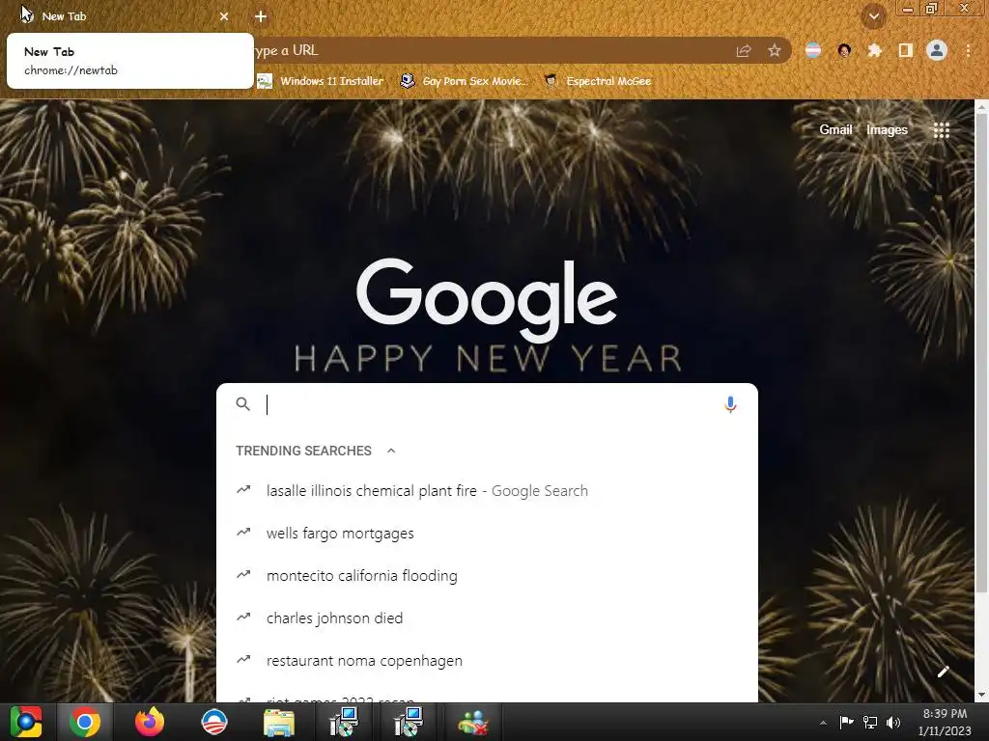Open the network tray icon
Image resolution: width=989 pixels, height=741 pixels.
coord(870,722)
